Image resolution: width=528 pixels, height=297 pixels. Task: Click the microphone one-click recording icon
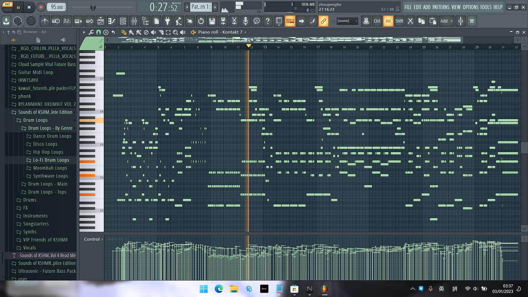[246, 21]
